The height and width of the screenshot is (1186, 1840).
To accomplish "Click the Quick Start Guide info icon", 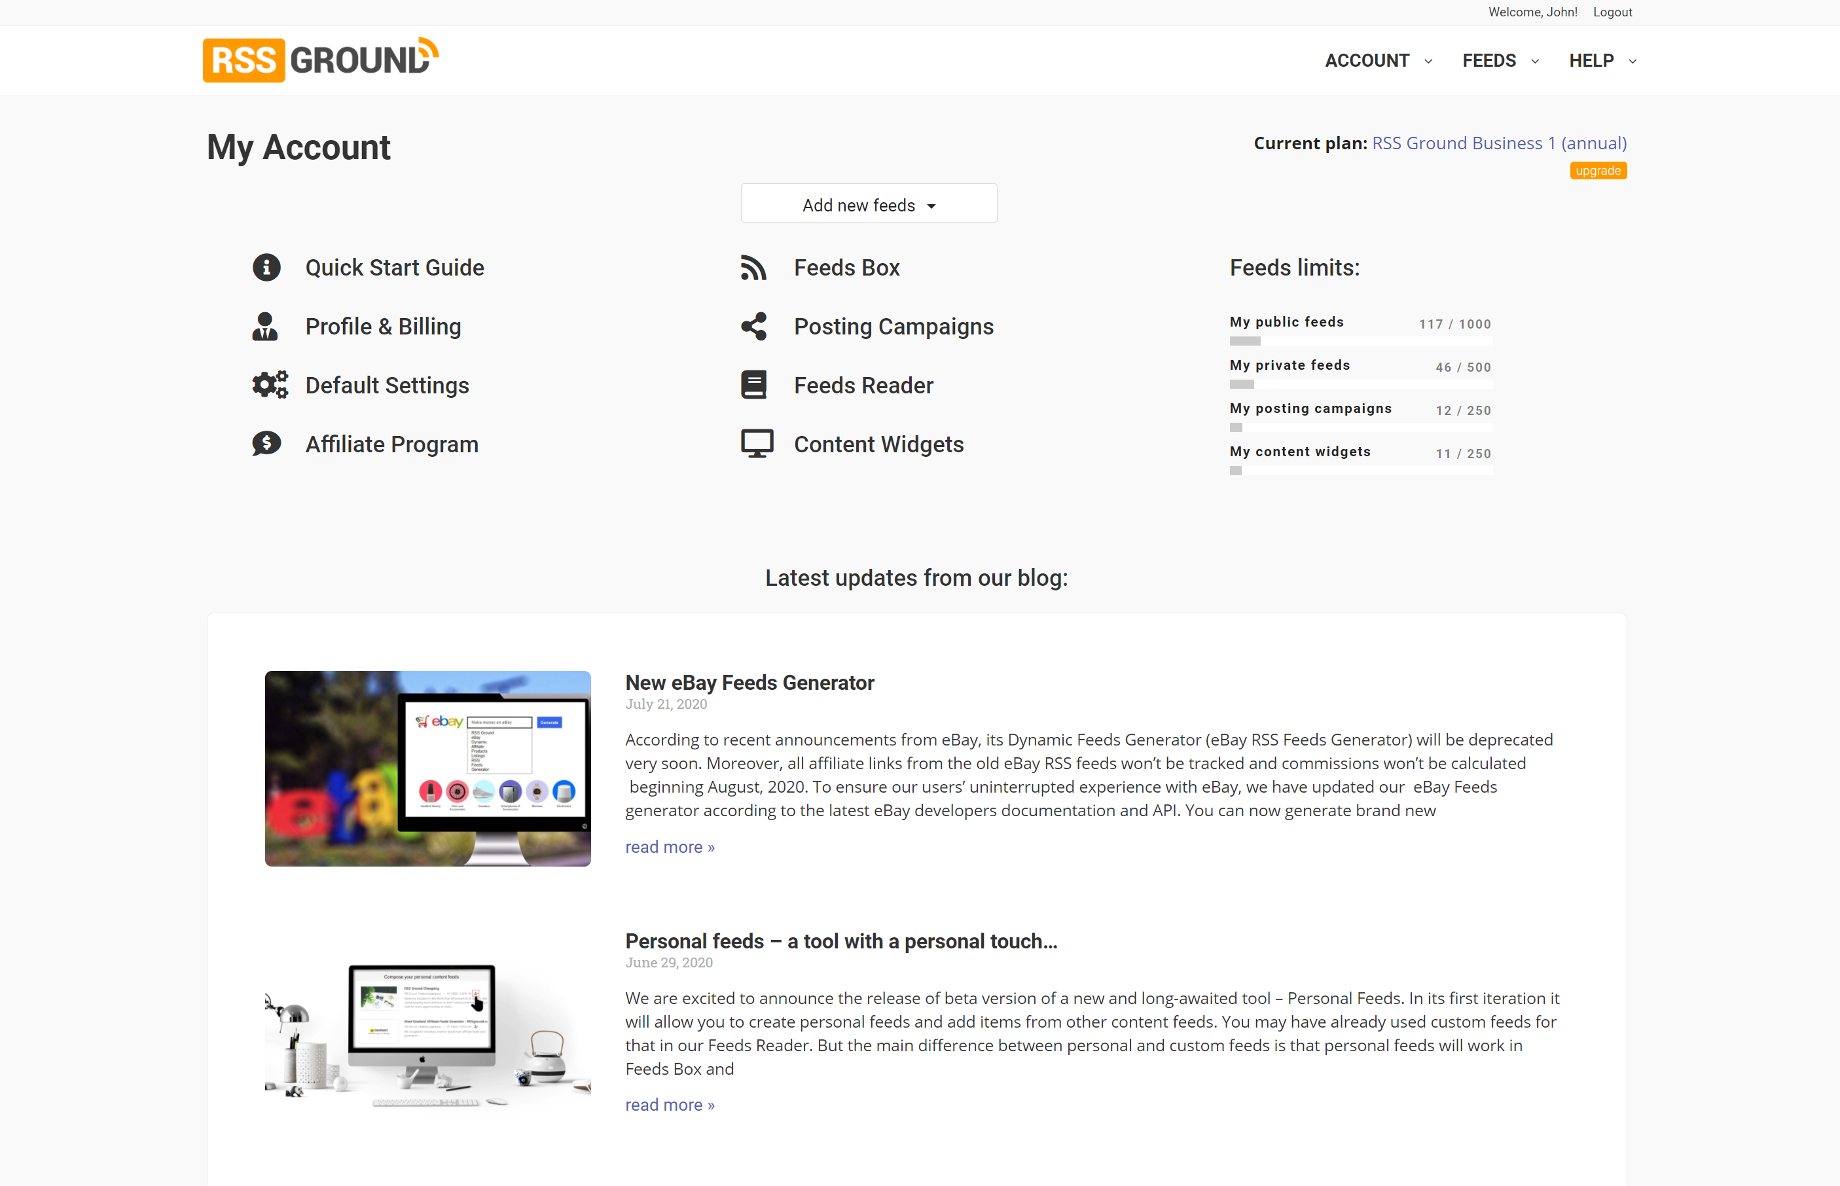I will (x=266, y=267).
